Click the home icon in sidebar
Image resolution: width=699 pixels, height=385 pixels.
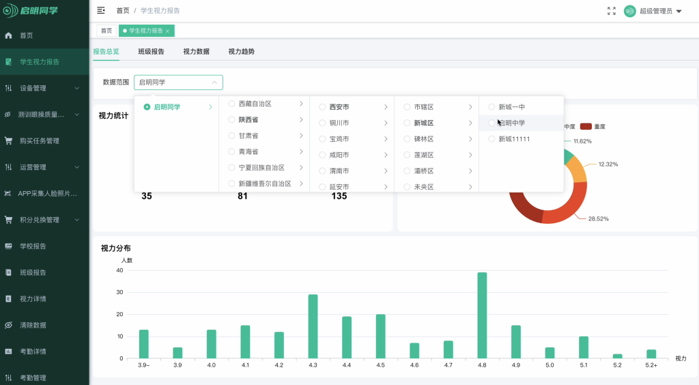[9, 35]
